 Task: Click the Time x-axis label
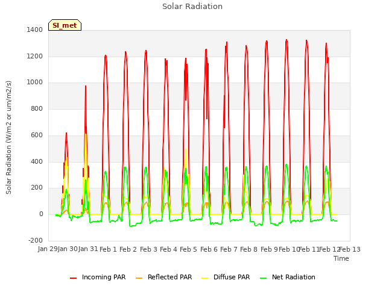click(341, 258)
